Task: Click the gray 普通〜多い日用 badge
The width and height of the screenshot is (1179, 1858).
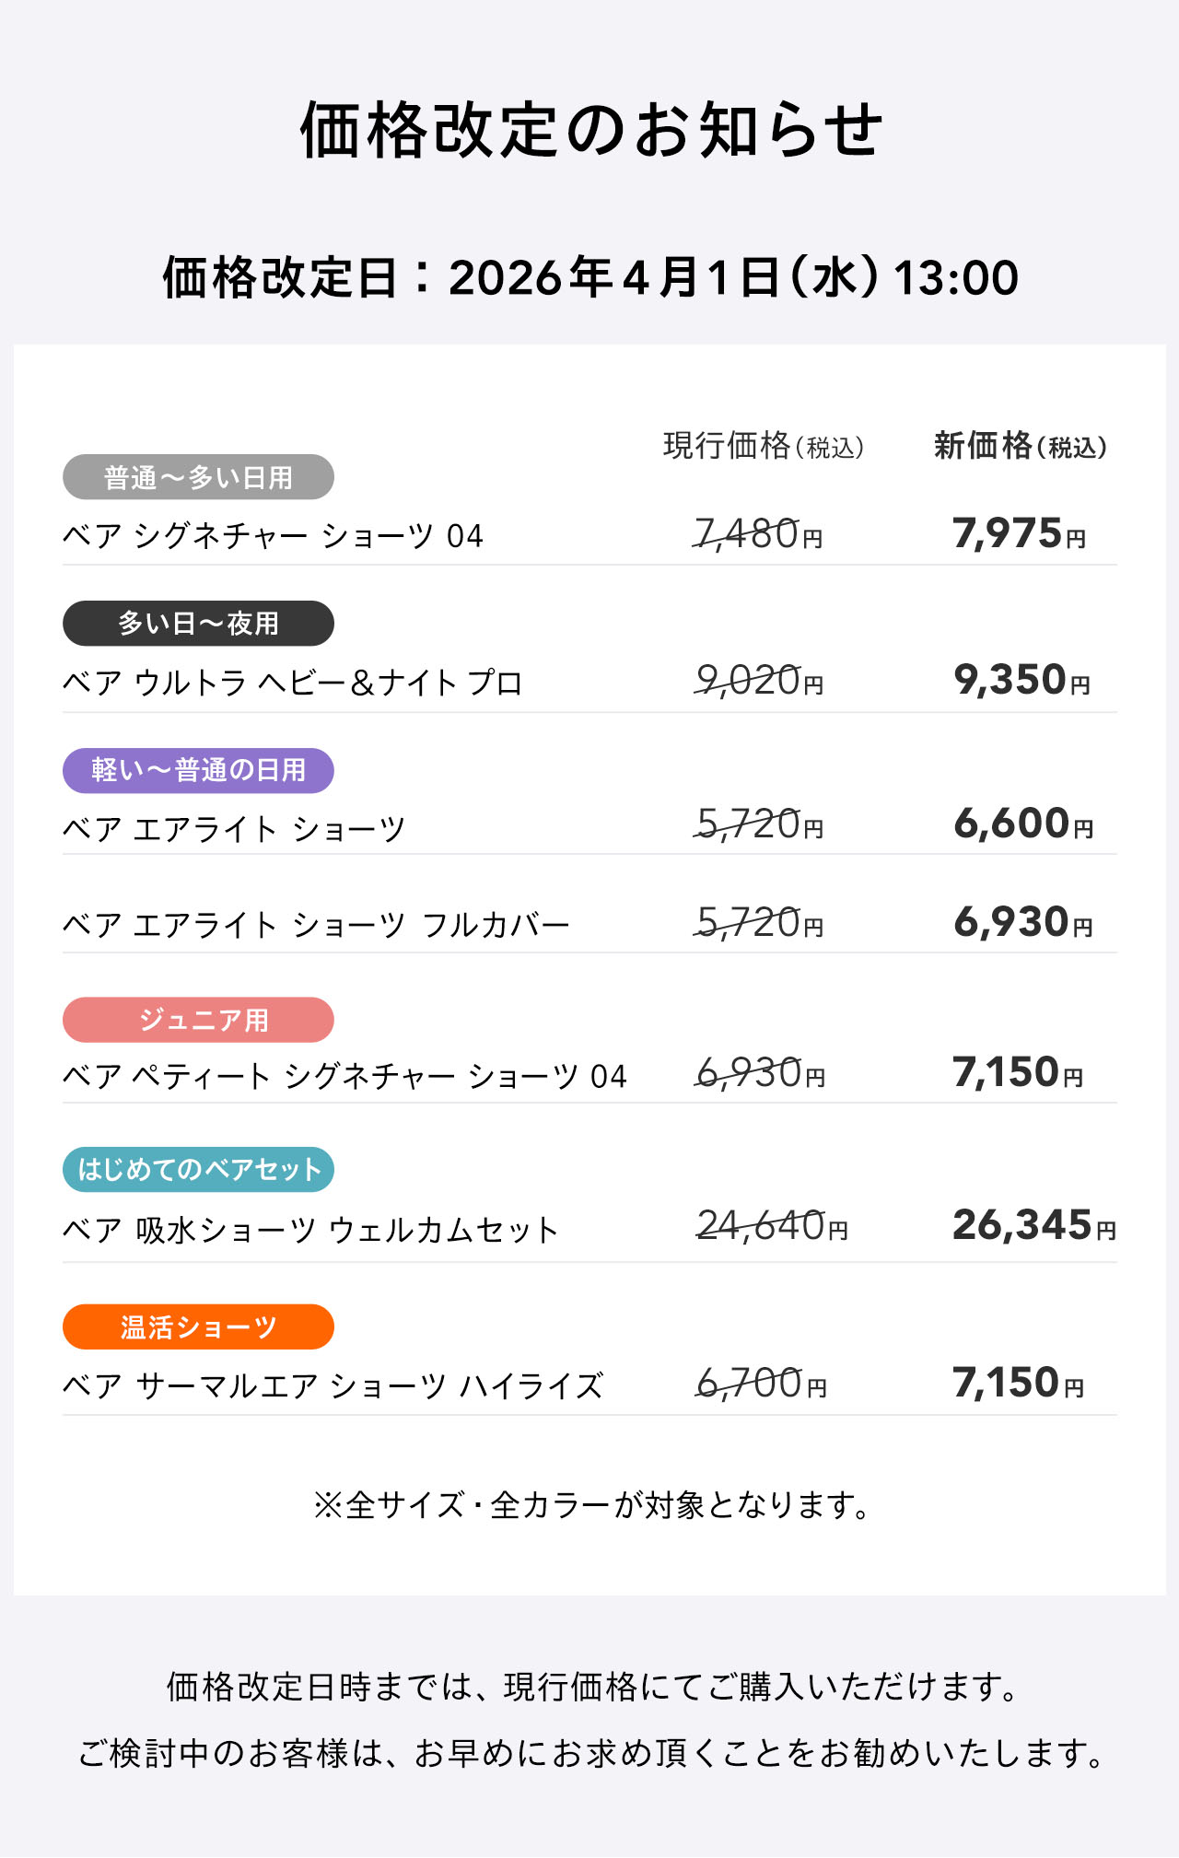Action: click(198, 477)
